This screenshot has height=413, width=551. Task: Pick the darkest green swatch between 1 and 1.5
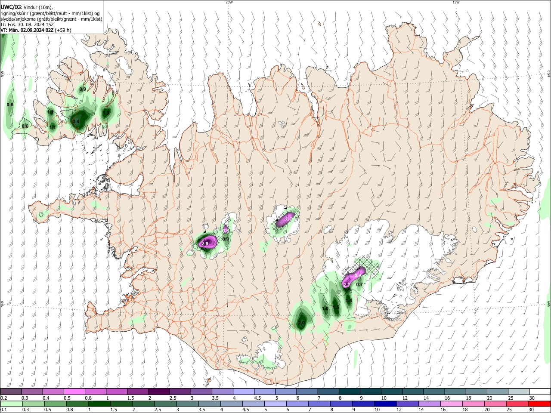[x=99, y=404]
